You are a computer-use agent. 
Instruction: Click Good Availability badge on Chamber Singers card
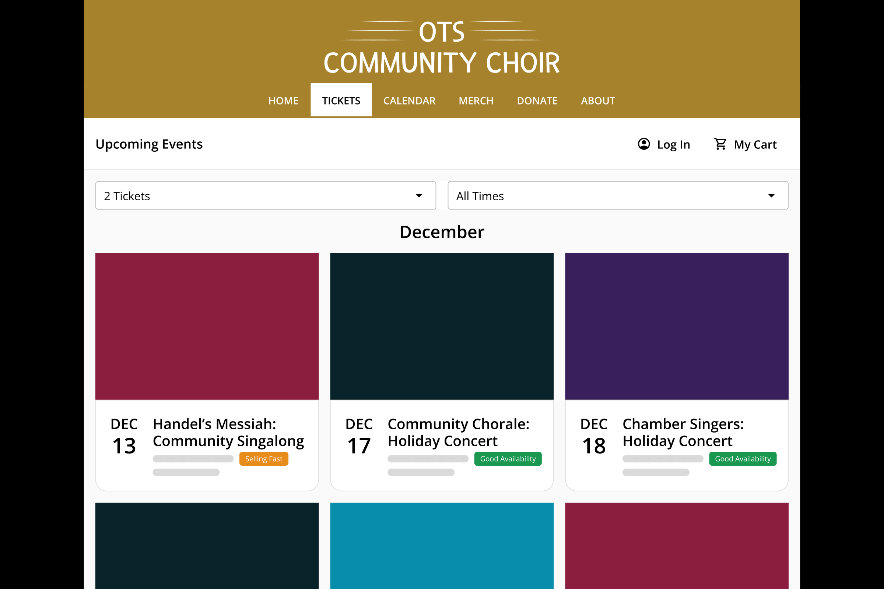tap(743, 459)
